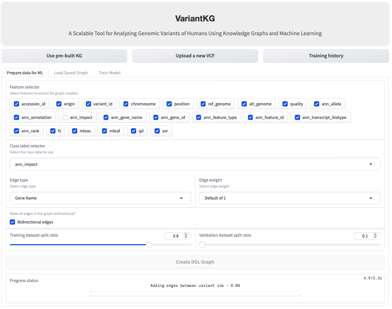Click the Training dataset split ratio slider handle
This screenshot has height=309, width=392.
pyautogui.click(x=149, y=245)
